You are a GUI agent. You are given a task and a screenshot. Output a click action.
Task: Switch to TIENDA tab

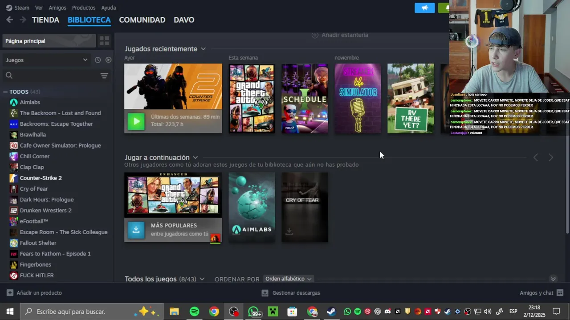coord(45,20)
